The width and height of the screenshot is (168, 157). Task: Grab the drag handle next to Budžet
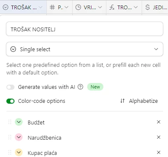[x=10, y=122]
